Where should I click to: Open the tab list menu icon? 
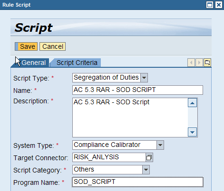pyautogui.click(x=207, y=63)
